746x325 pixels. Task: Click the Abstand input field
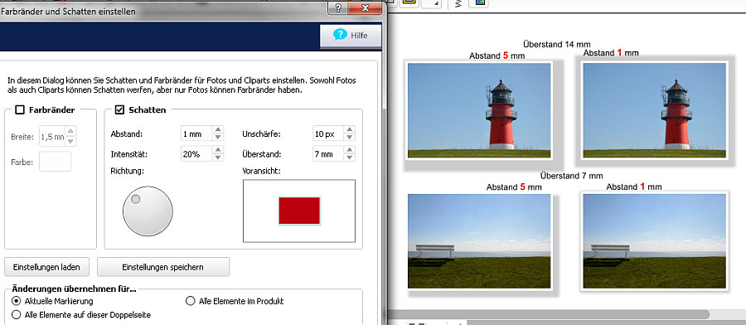(196, 134)
